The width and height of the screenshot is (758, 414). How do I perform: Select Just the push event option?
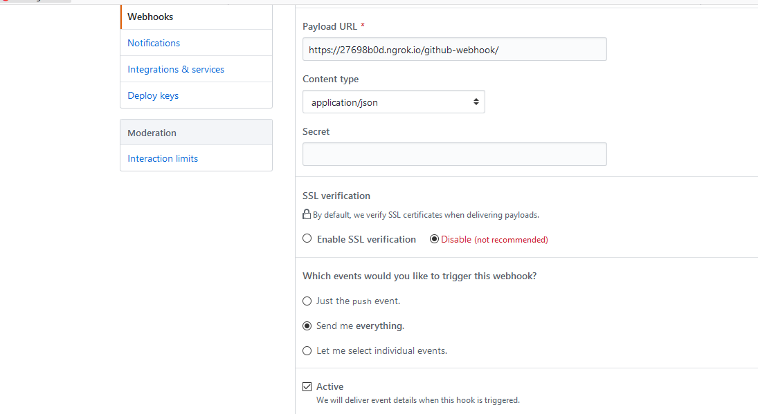pyautogui.click(x=307, y=301)
